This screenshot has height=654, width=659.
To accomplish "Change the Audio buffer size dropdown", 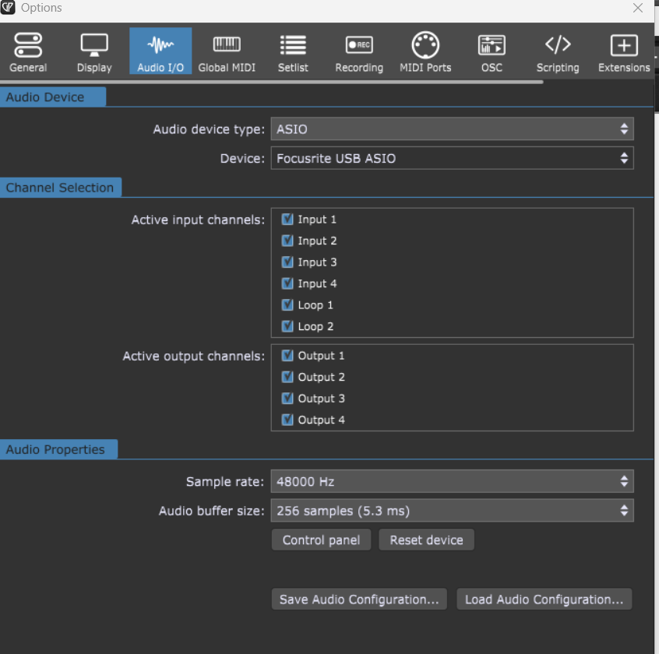I will click(x=452, y=511).
